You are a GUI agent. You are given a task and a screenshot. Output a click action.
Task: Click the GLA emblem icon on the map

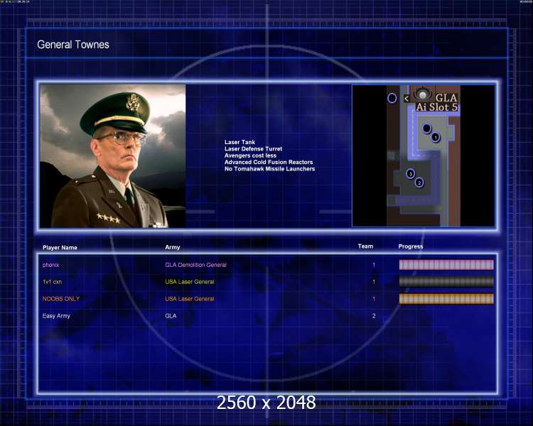click(423, 94)
